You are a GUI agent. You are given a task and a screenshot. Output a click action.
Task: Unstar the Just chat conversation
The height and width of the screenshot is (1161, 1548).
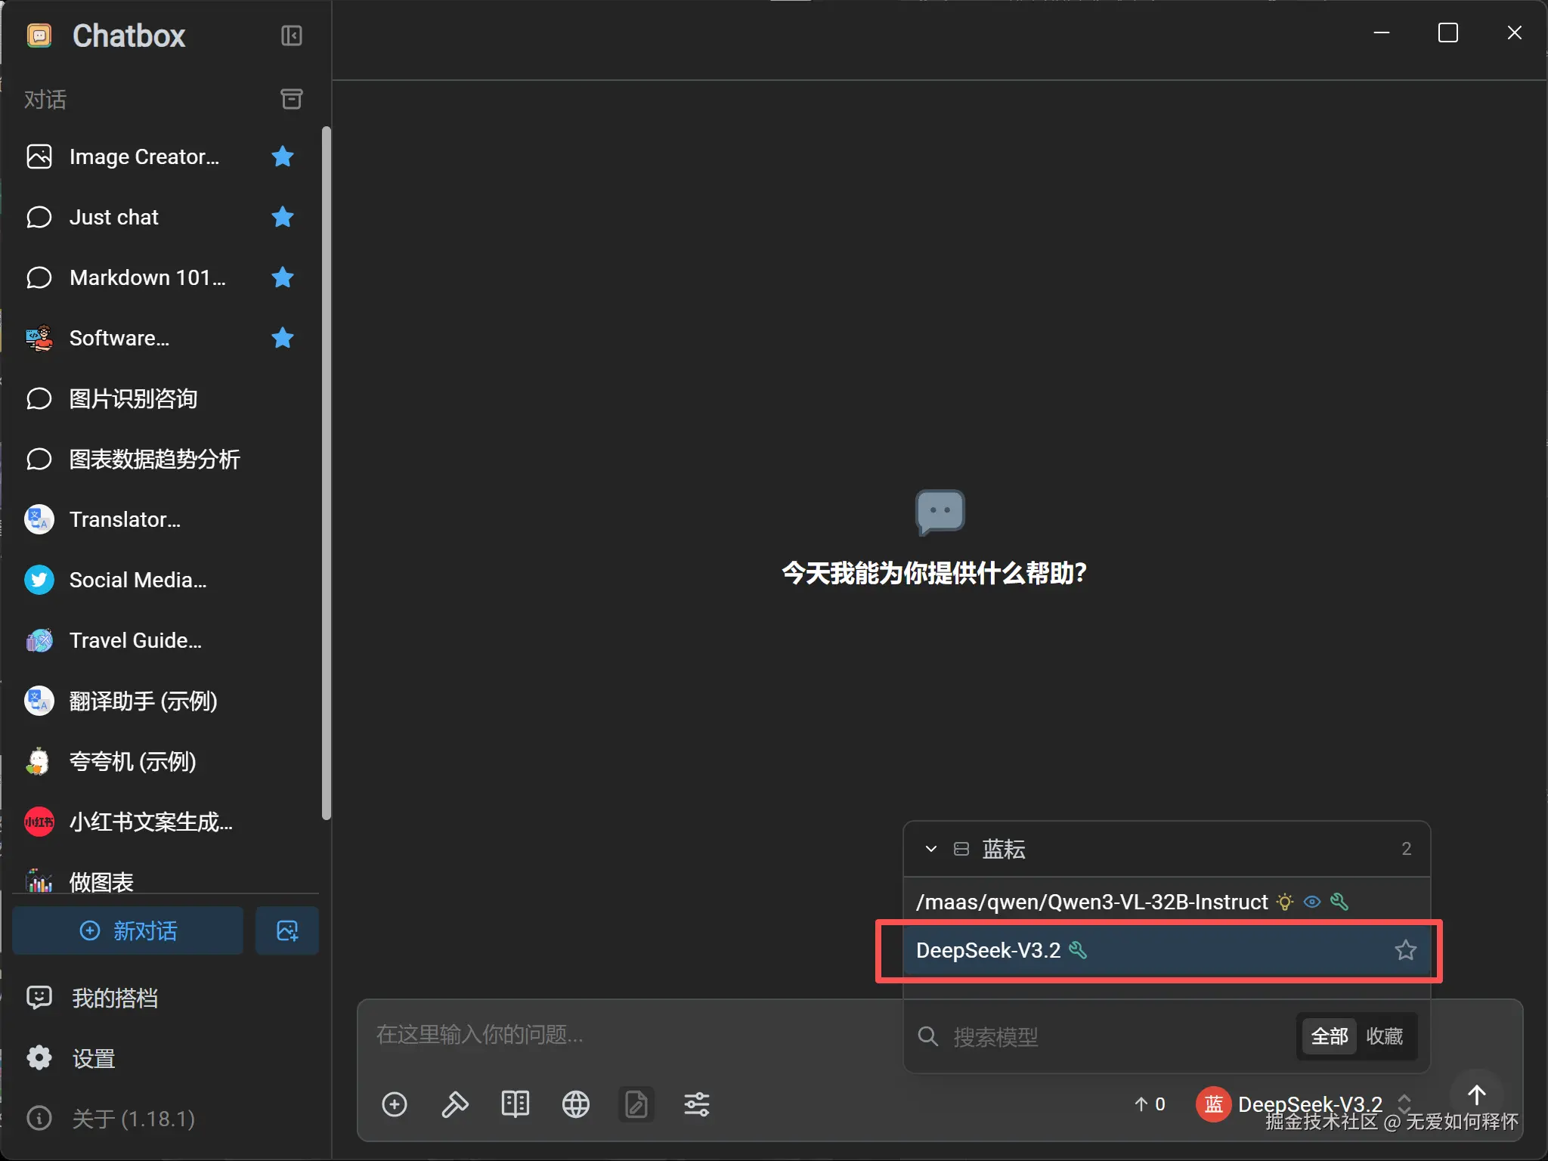coord(283,217)
